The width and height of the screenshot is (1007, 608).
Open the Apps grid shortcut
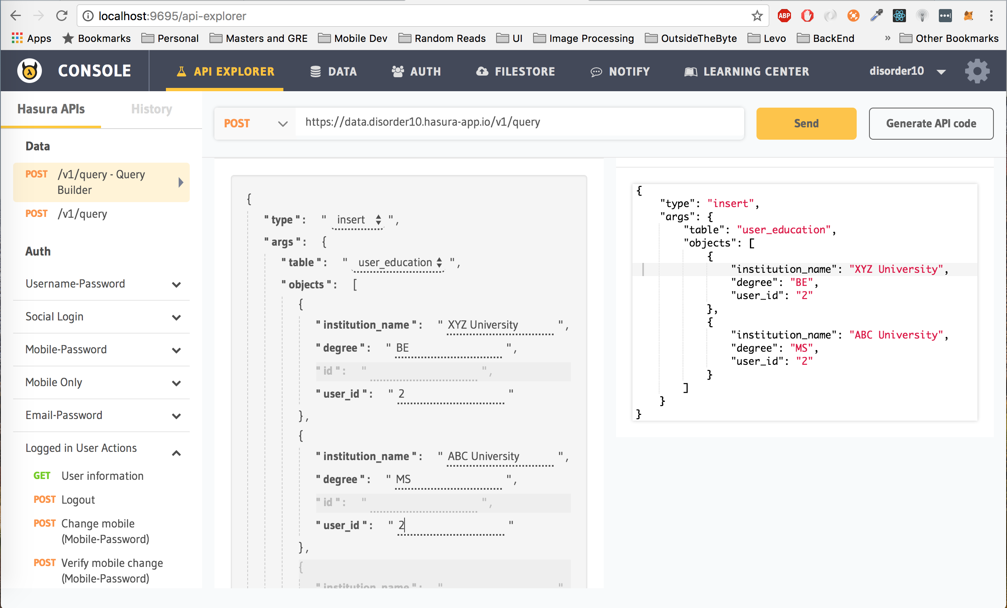coord(32,38)
